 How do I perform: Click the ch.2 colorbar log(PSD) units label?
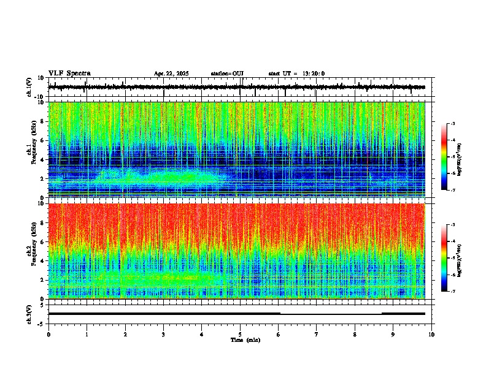tap(459, 261)
